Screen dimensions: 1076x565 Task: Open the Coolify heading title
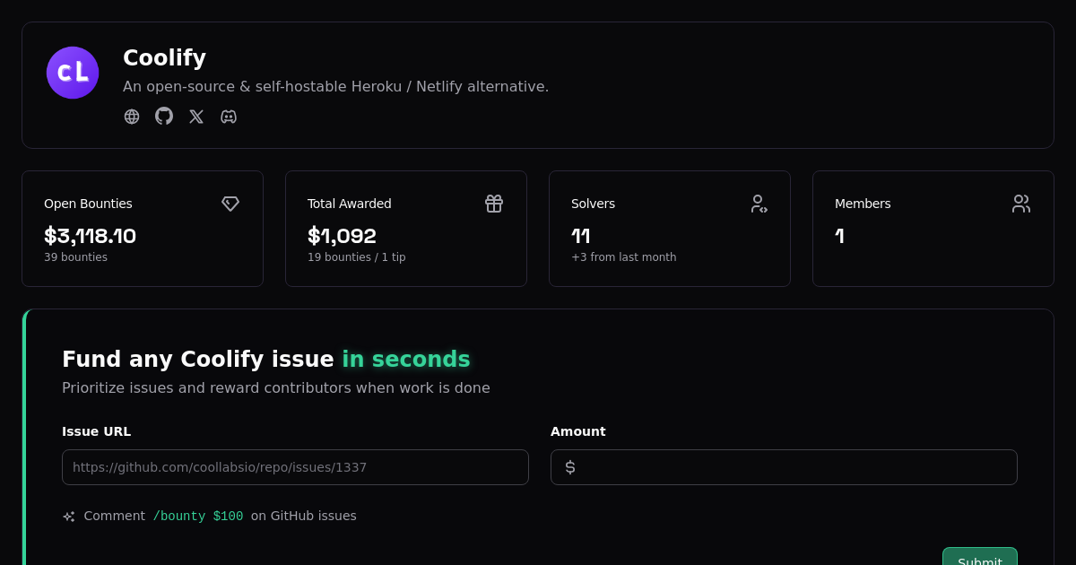[164, 57]
